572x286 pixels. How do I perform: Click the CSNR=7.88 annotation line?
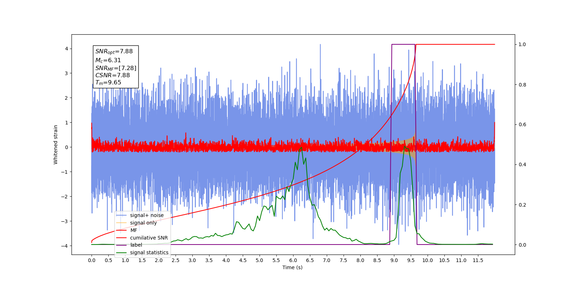point(113,75)
